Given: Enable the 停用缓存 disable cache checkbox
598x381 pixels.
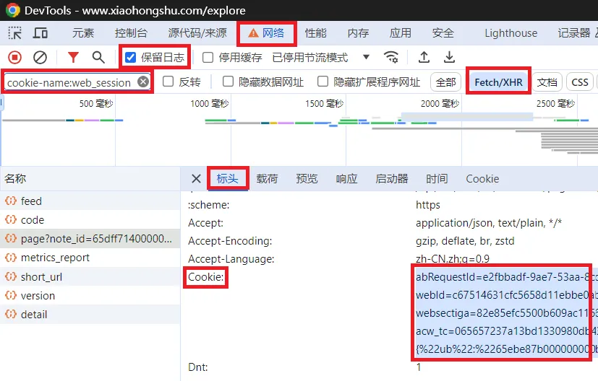Looking at the screenshot, I should click(x=208, y=58).
